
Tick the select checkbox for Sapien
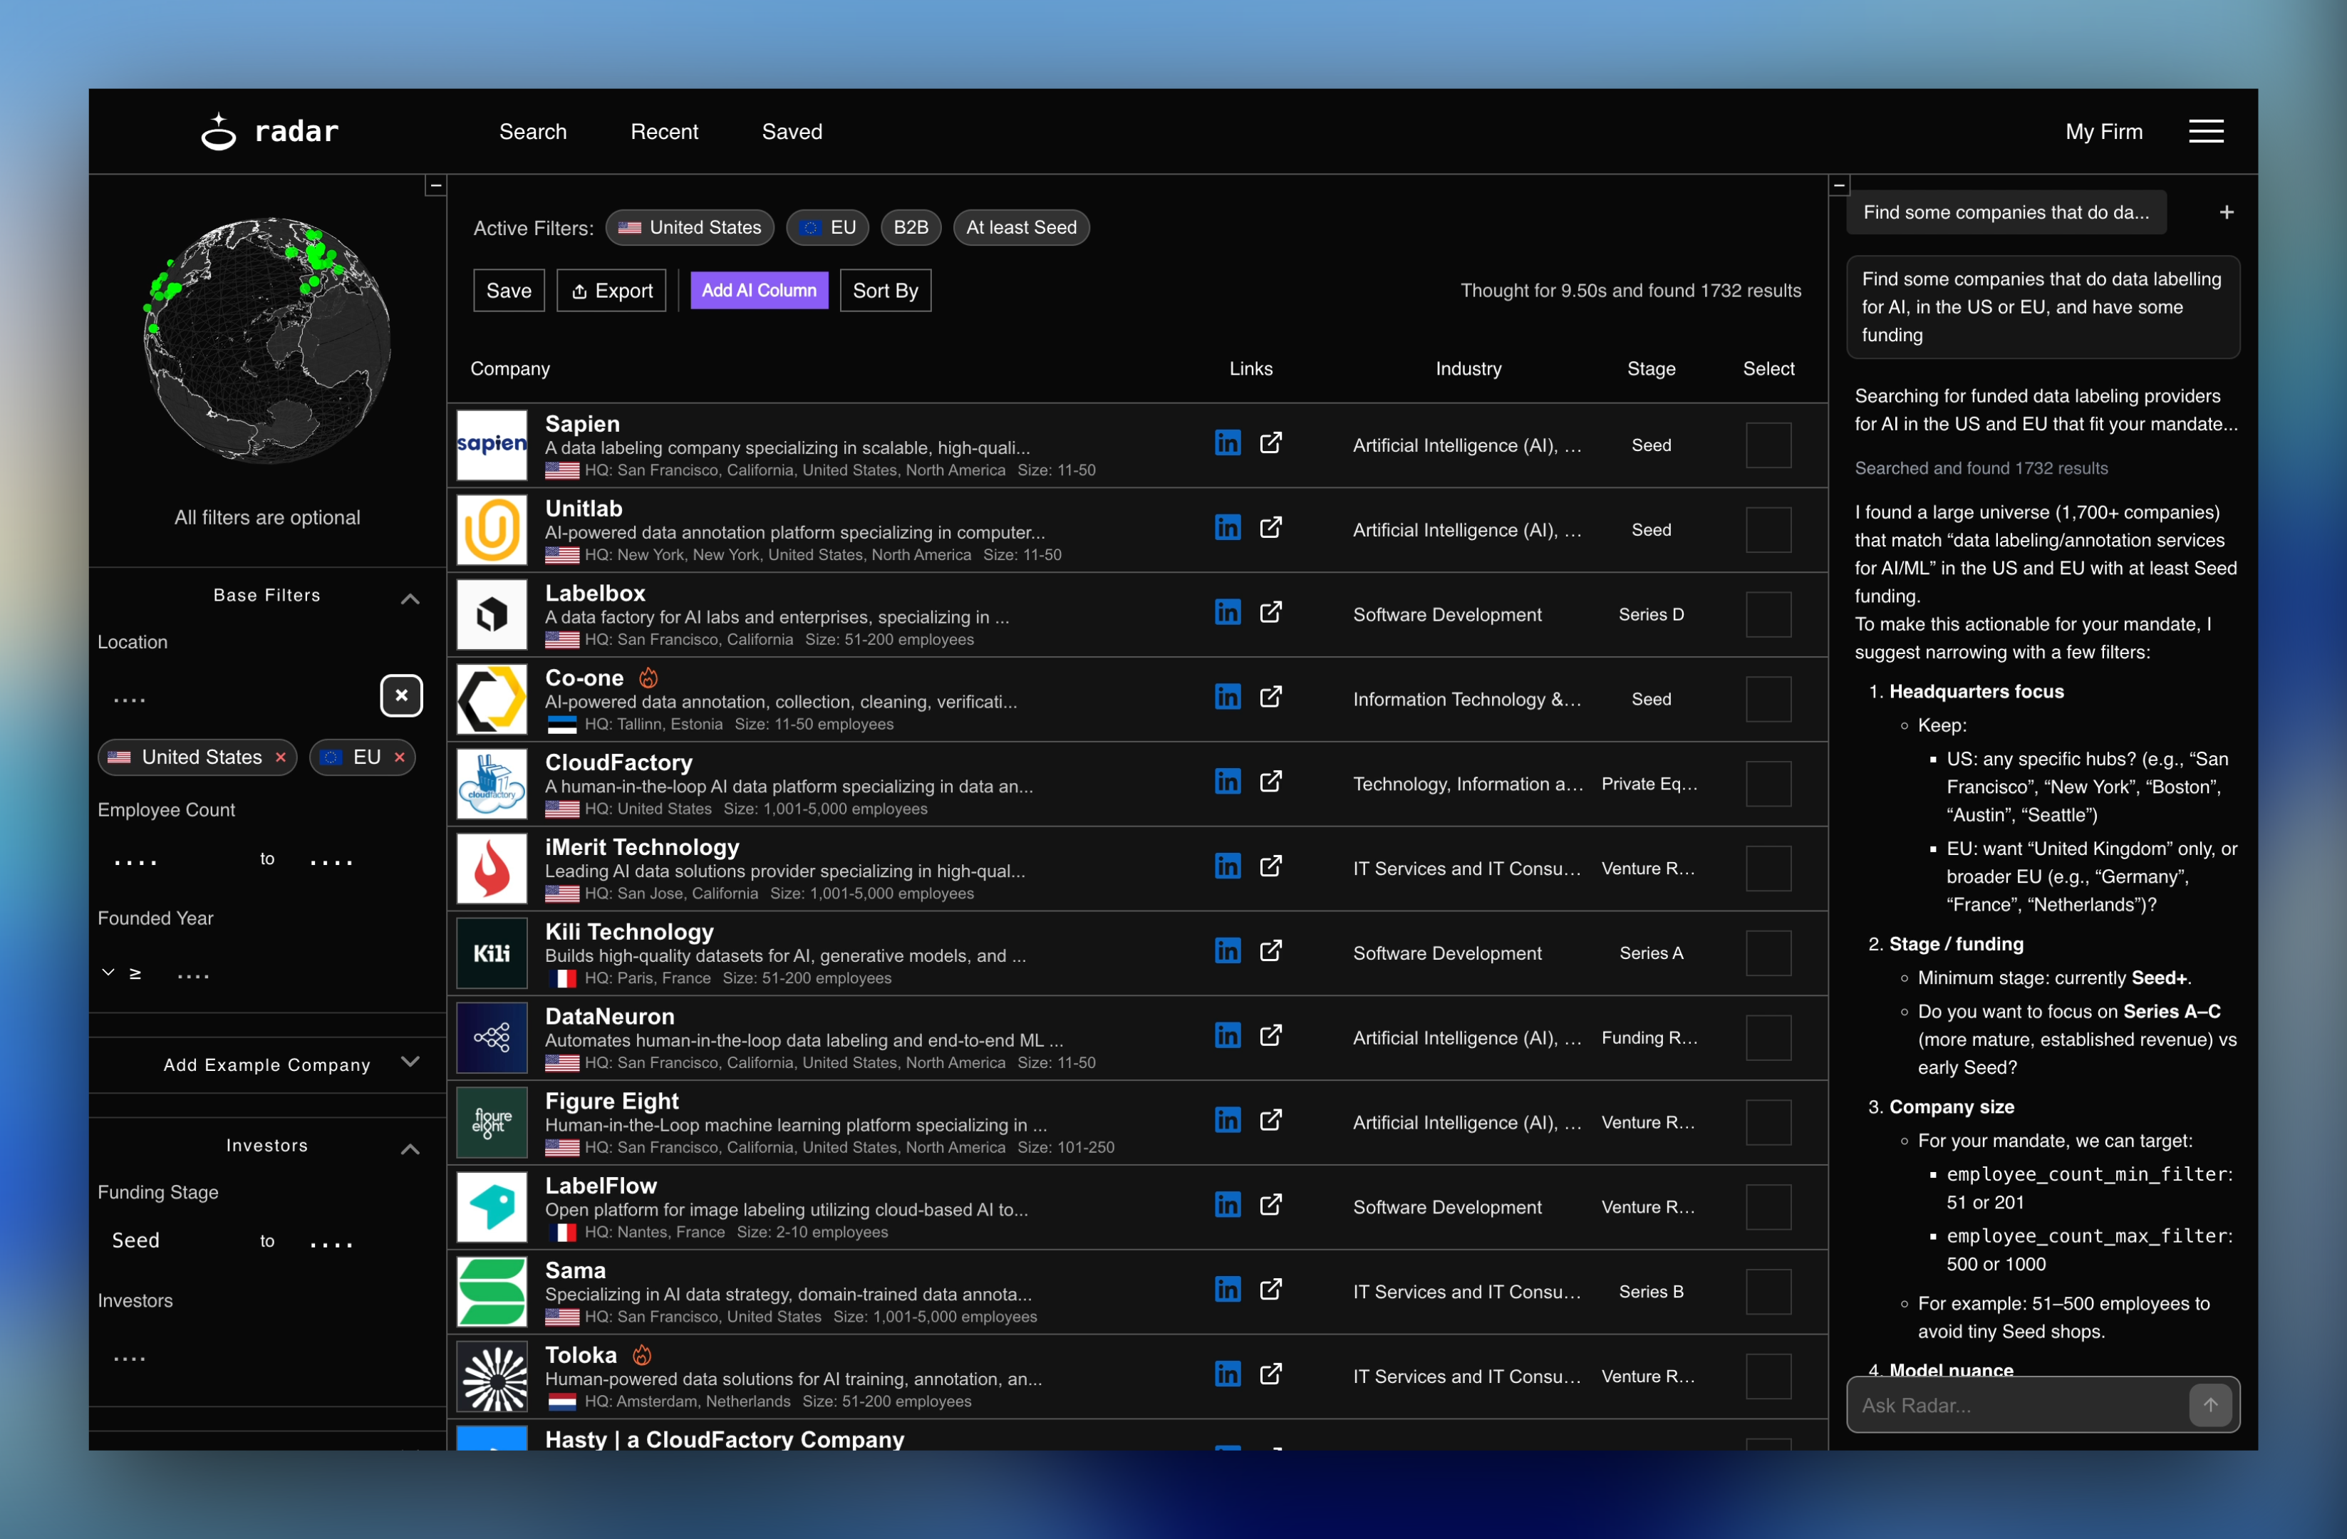pyautogui.click(x=1768, y=445)
